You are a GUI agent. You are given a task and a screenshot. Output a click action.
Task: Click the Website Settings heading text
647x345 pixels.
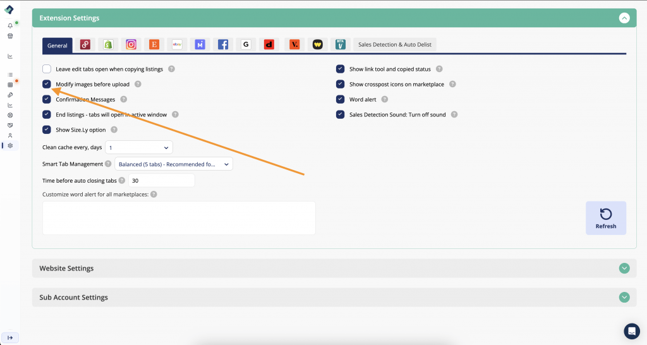[x=66, y=269]
